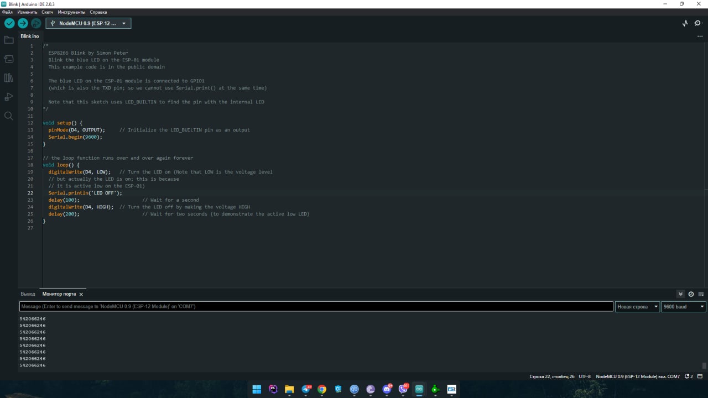Open the Serial Plotter icon

(x=685, y=23)
